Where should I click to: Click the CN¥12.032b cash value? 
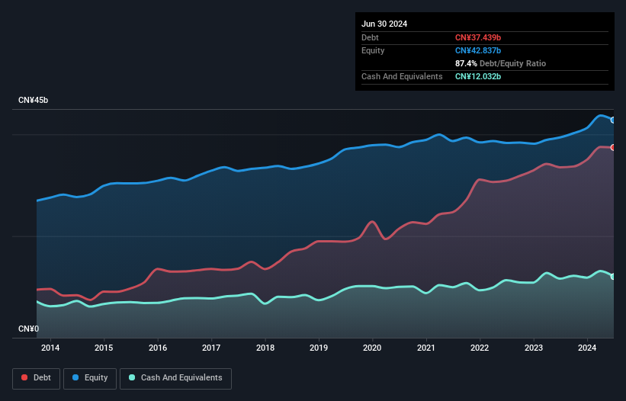(x=478, y=76)
